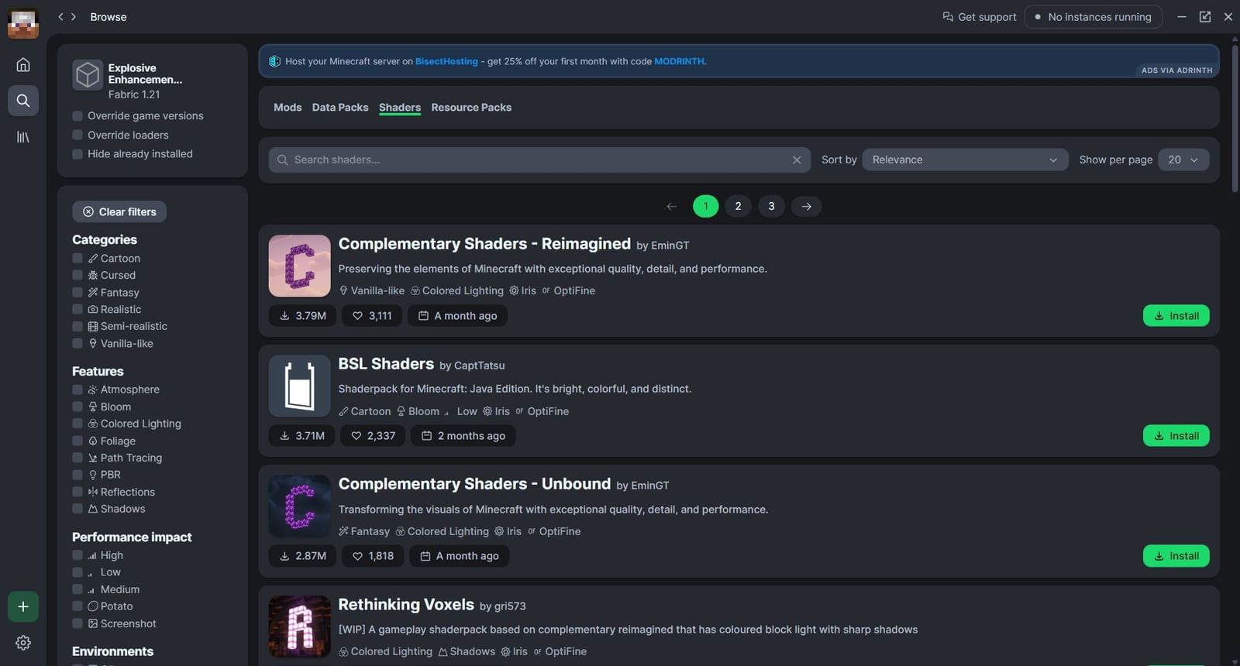Enable Override game versions checkbox
The height and width of the screenshot is (666, 1240).
[77, 116]
